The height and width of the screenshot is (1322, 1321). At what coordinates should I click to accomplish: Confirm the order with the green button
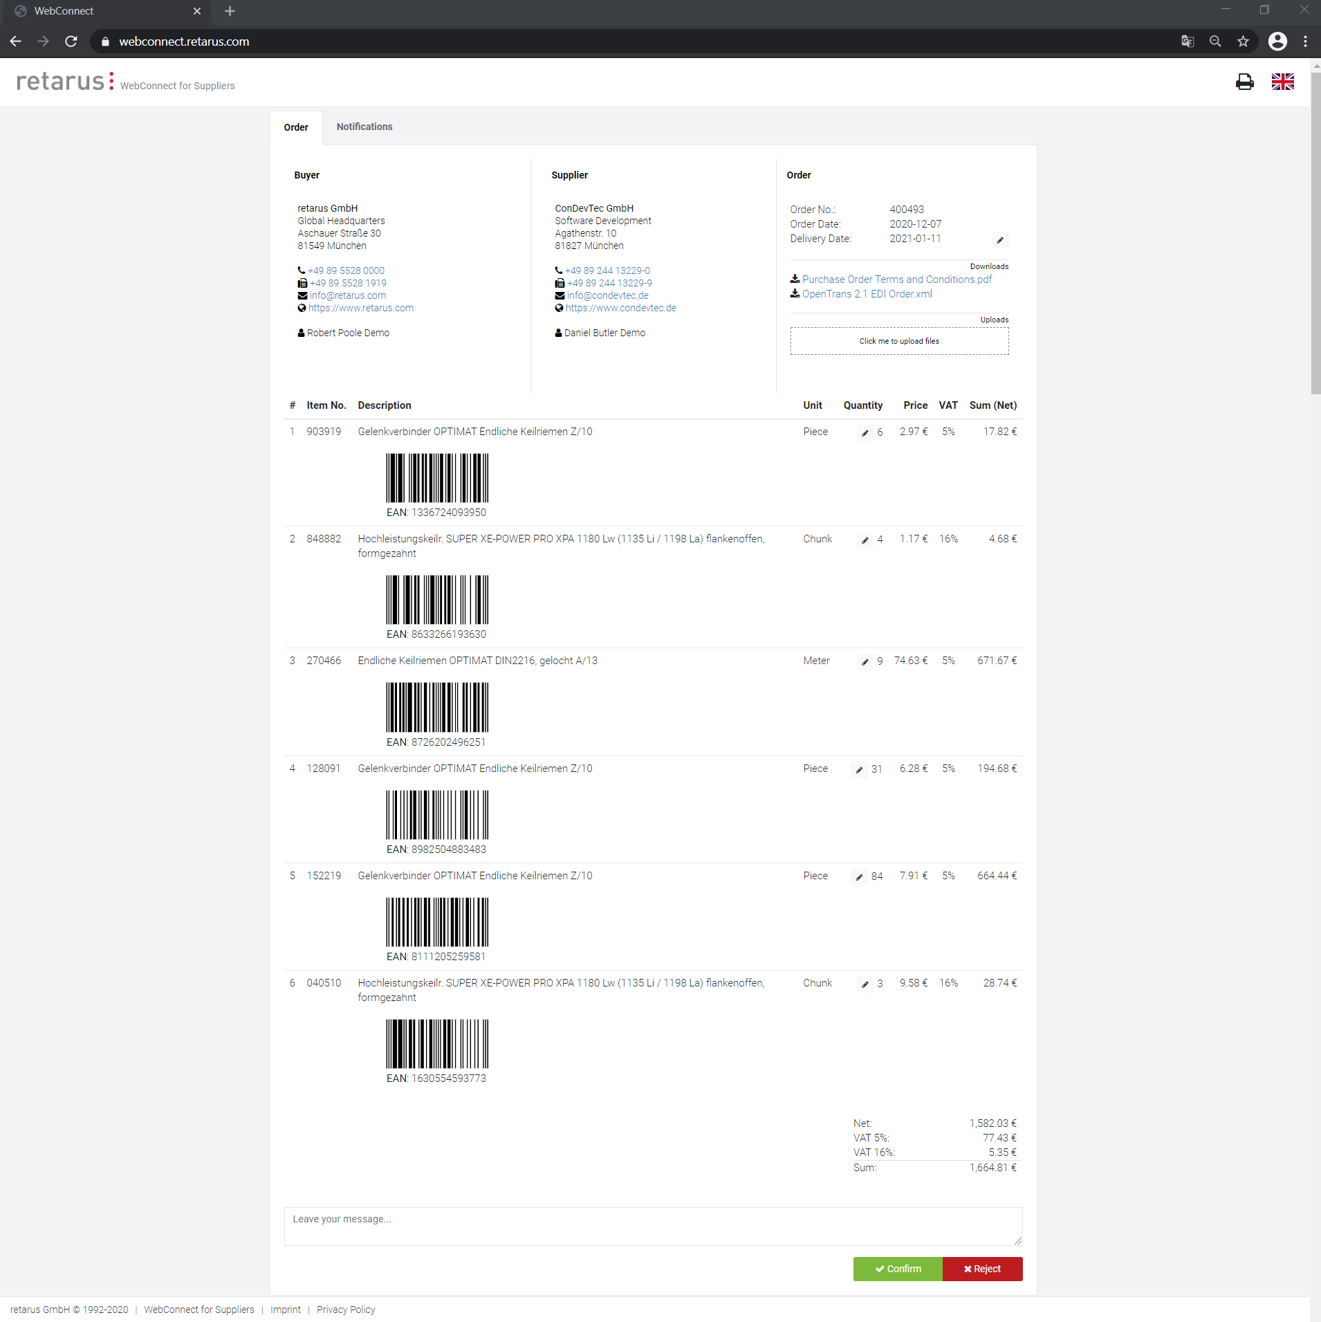(x=898, y=1269)
